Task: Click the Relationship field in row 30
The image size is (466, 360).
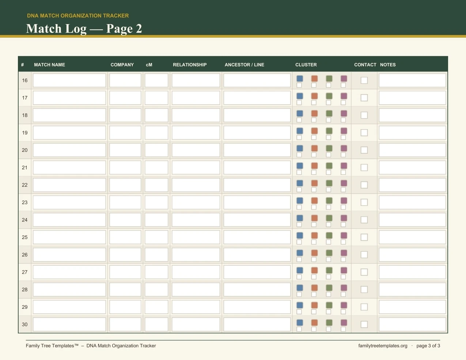Action: pos(196,325)
